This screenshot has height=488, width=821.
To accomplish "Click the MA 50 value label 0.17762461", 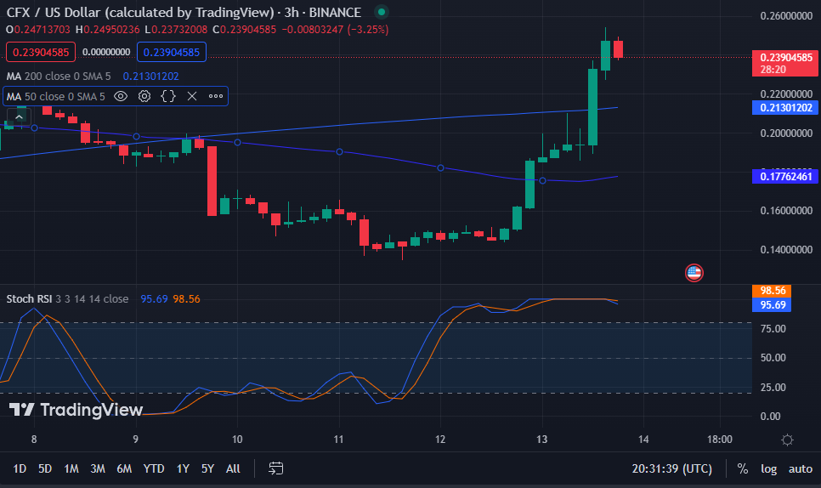I will point(785,177).
